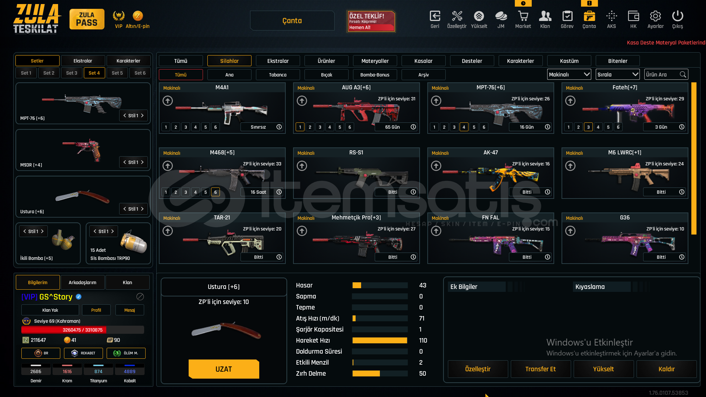The image size is (706, 397).
Task: Select Set 4 loadout
Action: tap(94, 73)
